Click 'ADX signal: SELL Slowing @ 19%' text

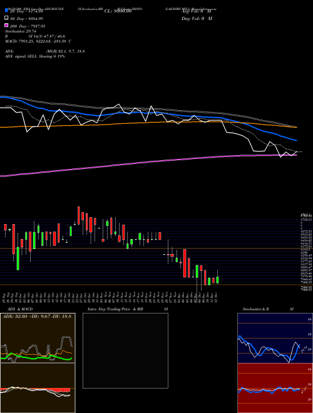35,56
